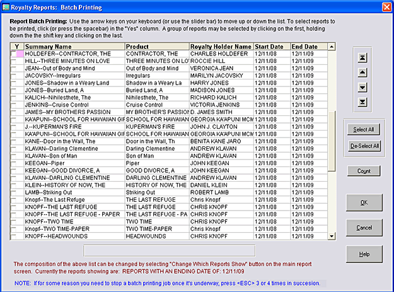Viewport: 394px width, 292px height.
Task: Click the move-up-one-row arrow icon
Action: coord(364,71)
